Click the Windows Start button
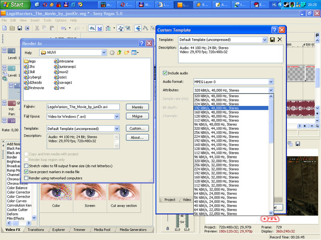 point(15,4)
